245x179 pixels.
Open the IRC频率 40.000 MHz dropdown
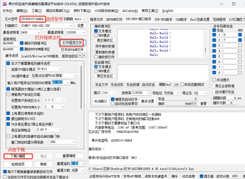tap(61, 82)
